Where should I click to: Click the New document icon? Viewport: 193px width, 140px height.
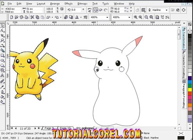click(12, 17)
